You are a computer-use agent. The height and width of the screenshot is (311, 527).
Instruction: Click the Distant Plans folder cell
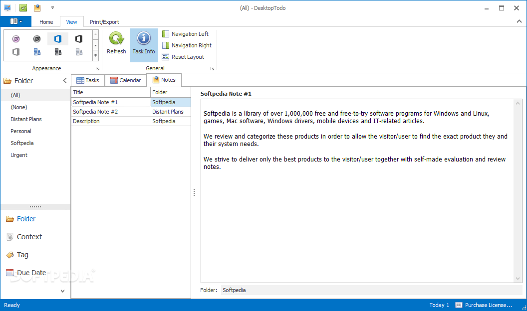click(170, 112)
